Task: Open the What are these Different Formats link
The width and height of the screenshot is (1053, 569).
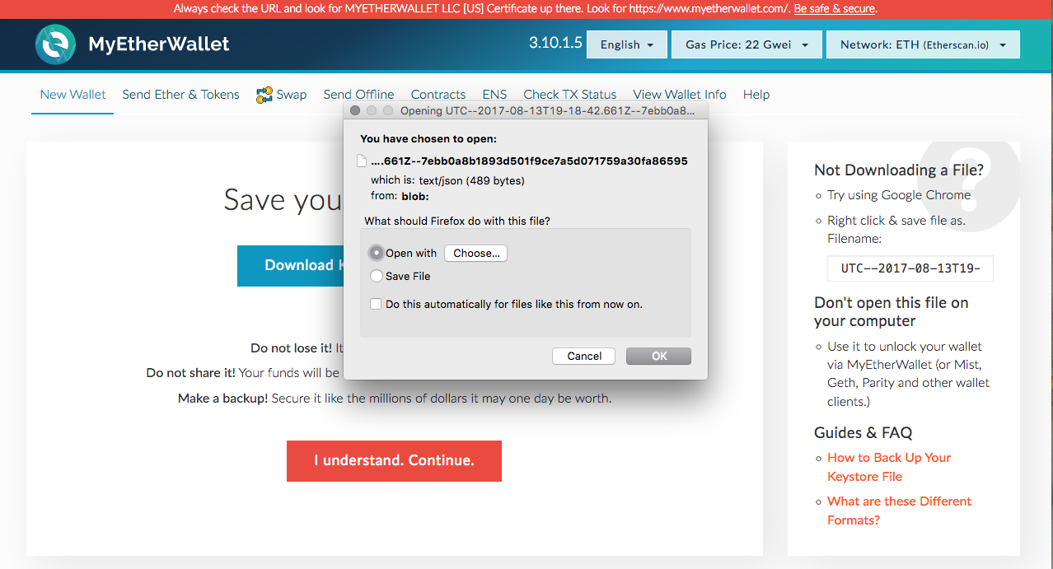Action: (x=899, y=511)
